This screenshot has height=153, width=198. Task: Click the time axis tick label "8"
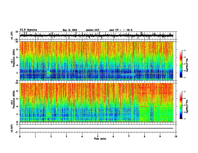point(144,136)
